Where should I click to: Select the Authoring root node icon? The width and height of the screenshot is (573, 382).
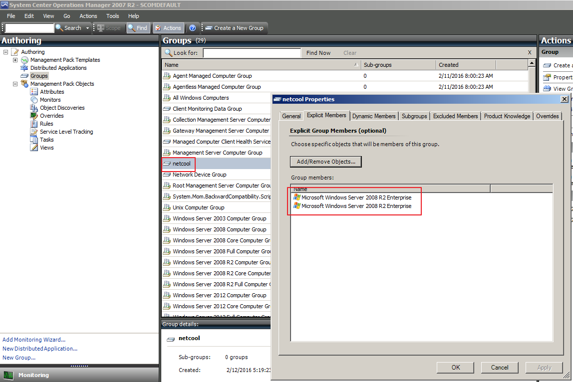[15, 52]
